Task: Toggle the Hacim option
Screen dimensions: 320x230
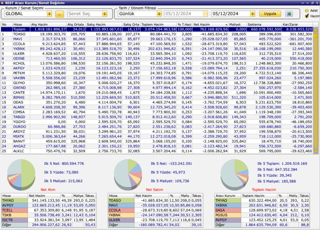Action: click(307, 16)
